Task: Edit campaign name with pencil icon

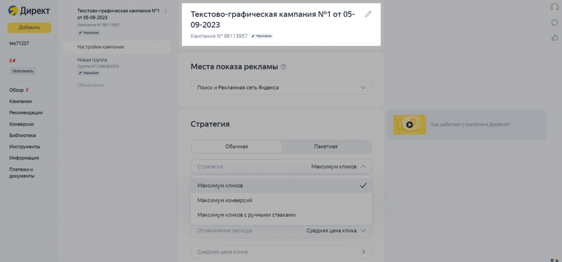Action: tap(368, 14)
